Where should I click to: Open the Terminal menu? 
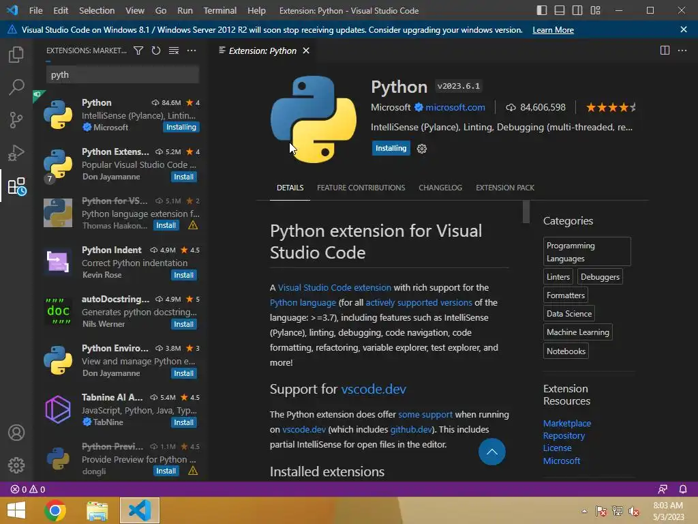pyautogui.click(x=220, y=10)
